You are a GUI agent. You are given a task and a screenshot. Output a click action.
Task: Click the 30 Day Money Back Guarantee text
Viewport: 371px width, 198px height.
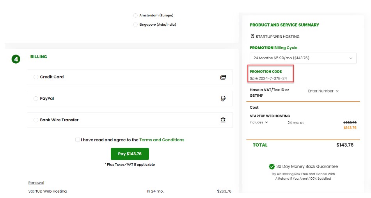(307, 166)
